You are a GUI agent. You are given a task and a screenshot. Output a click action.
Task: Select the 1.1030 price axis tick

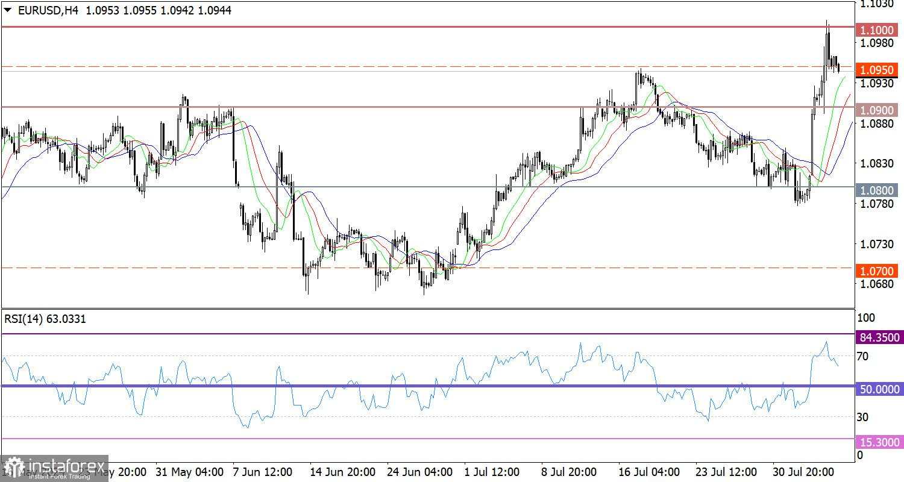click(876, 4)
